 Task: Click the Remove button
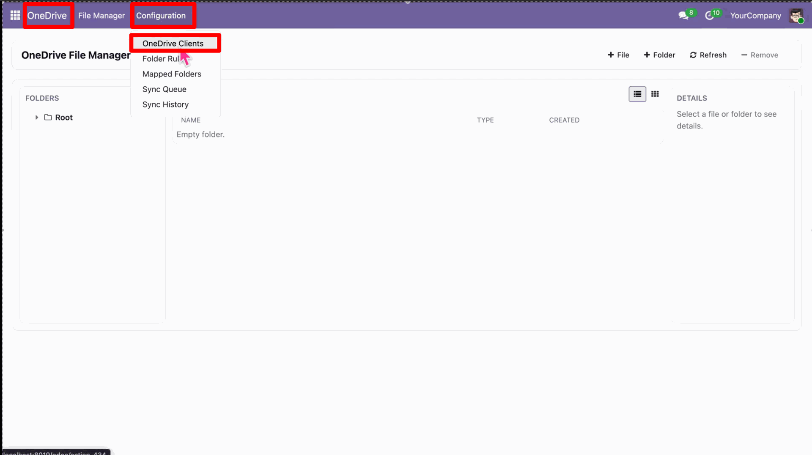click(x=760, y=55)
